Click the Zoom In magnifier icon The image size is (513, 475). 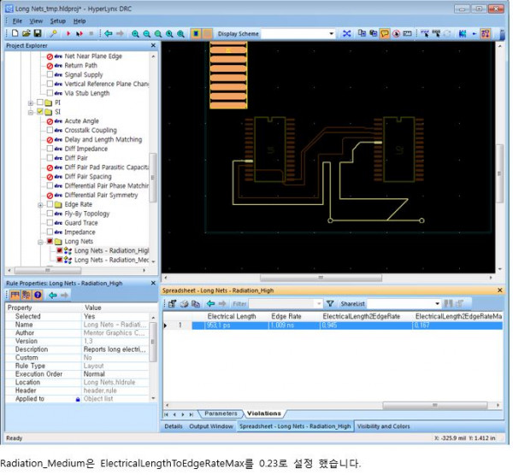click(x=136, y=33)
